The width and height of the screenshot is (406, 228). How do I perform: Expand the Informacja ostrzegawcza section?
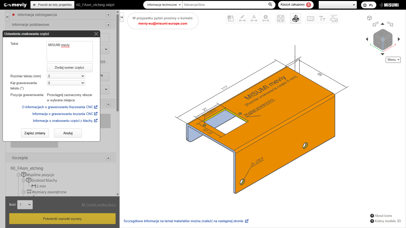pos(108,15)
